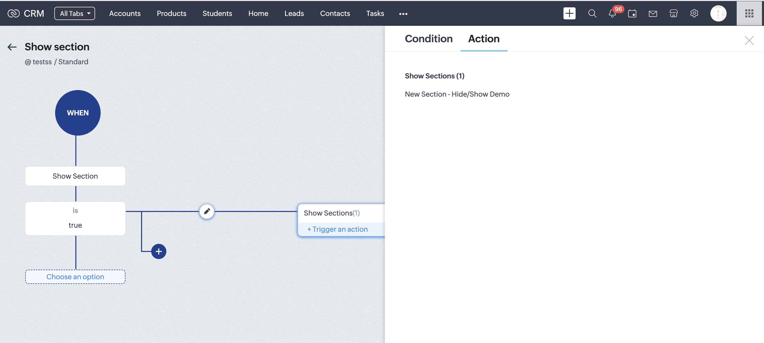Click the Show Section field box

click(75, 176)
